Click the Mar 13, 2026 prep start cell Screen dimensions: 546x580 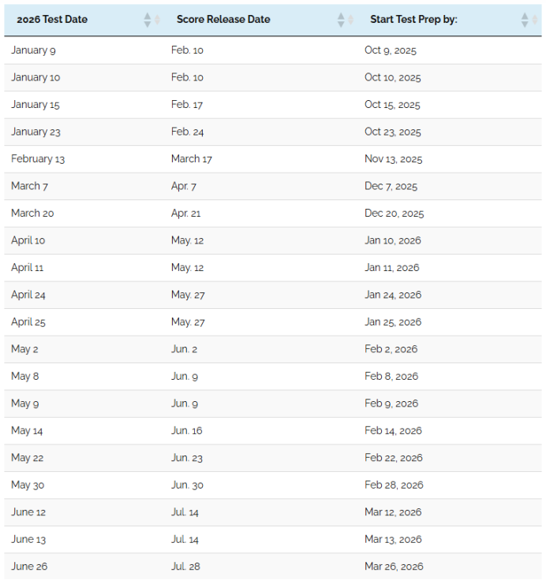[393, 540]
